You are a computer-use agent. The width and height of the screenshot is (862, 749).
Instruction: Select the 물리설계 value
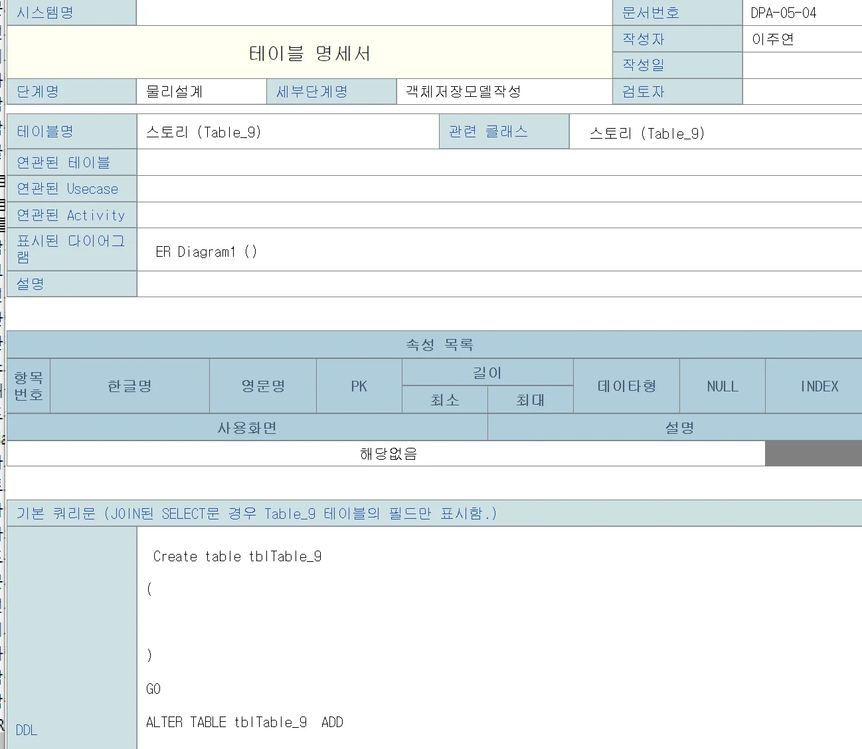175,92
